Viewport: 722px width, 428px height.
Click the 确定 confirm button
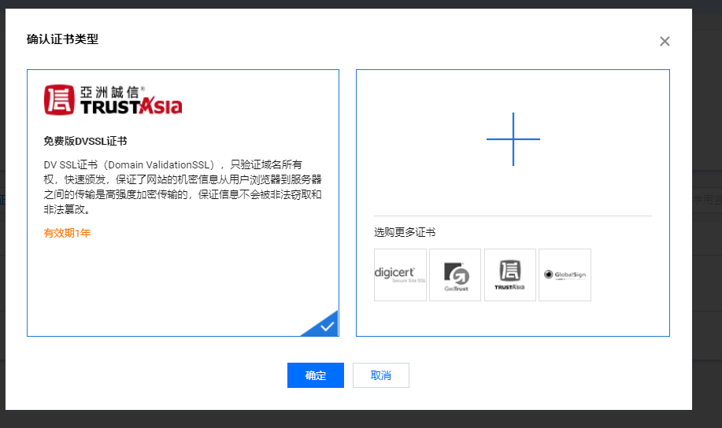(x=316, y=375)
